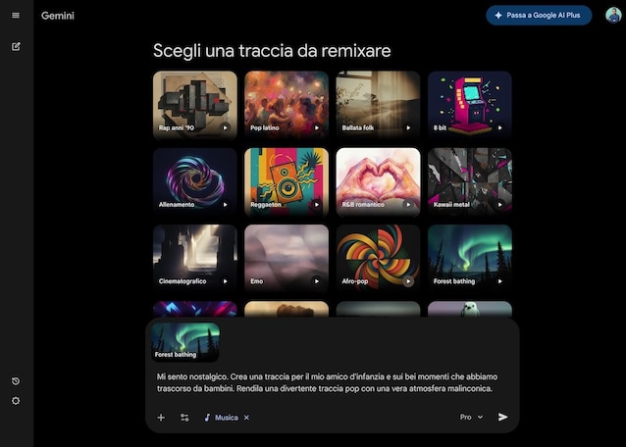Choose the 8 bit track card
The width and height of the screenshot is (626, 447).
click(x=469, y=103)
